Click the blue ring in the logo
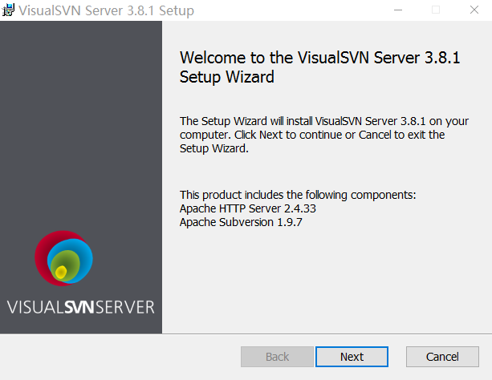 87,256
